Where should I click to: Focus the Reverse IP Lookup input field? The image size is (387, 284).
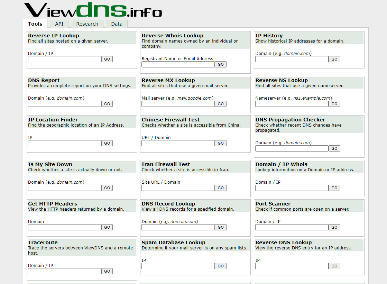pos(65,59)
